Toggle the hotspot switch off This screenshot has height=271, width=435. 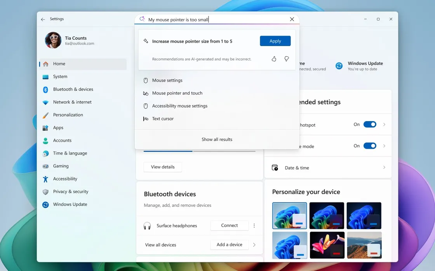click(x=370, y=124)
